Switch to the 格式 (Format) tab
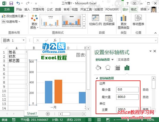159x122 pixels. click(x=134, y=10)
